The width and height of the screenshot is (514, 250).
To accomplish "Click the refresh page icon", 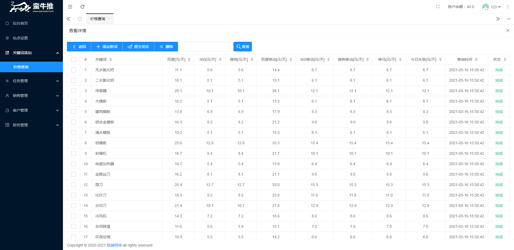I will [82, 7].
